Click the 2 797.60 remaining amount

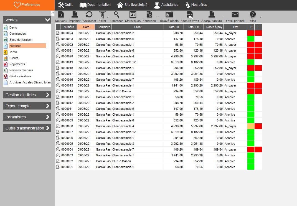click(x=217, y=126)
